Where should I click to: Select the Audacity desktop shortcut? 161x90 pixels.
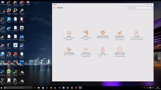click(3, 37)
